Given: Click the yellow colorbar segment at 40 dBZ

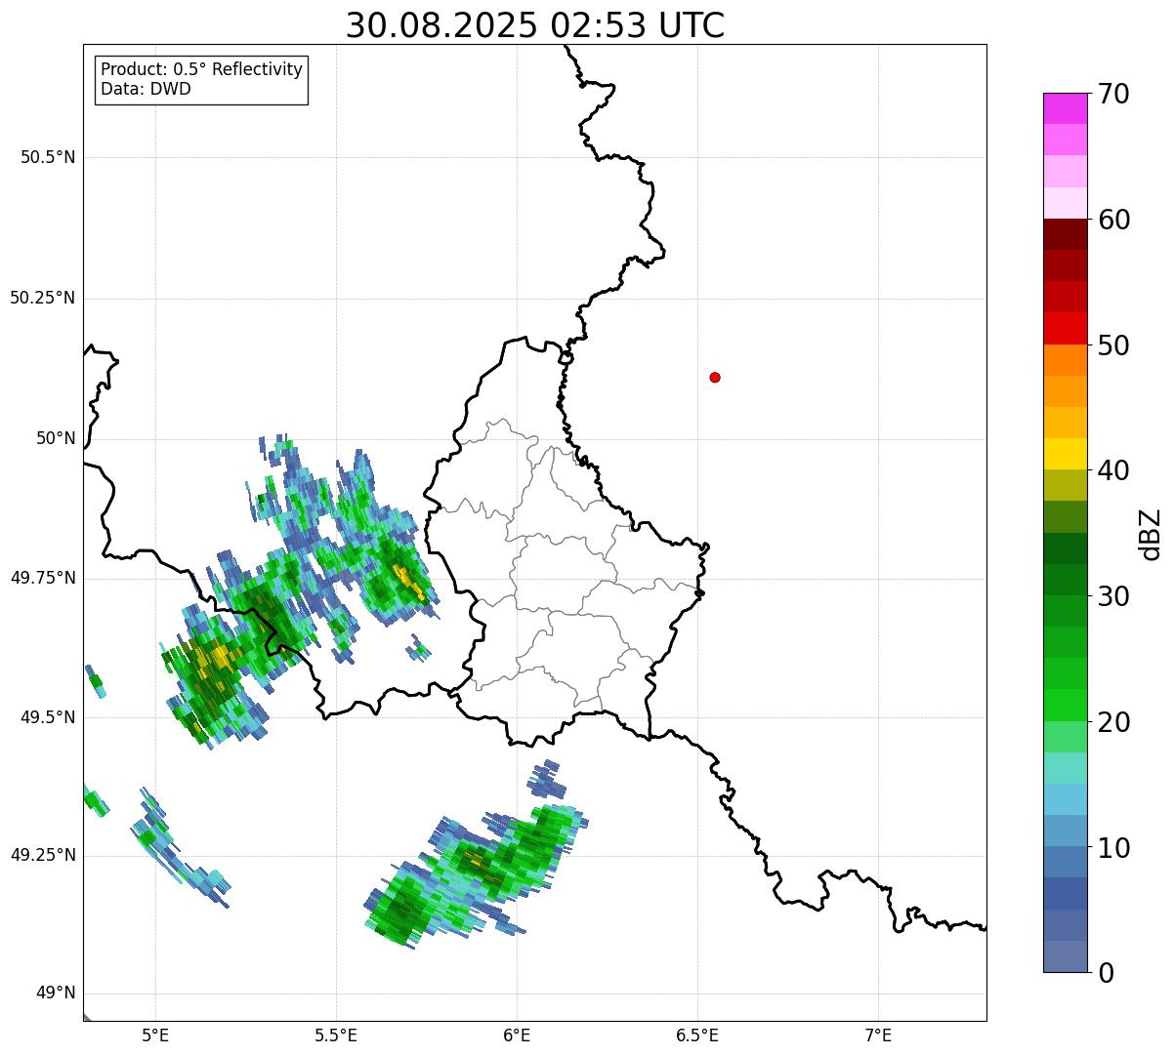Looking at the screenshot, I should click(1065, 455).
